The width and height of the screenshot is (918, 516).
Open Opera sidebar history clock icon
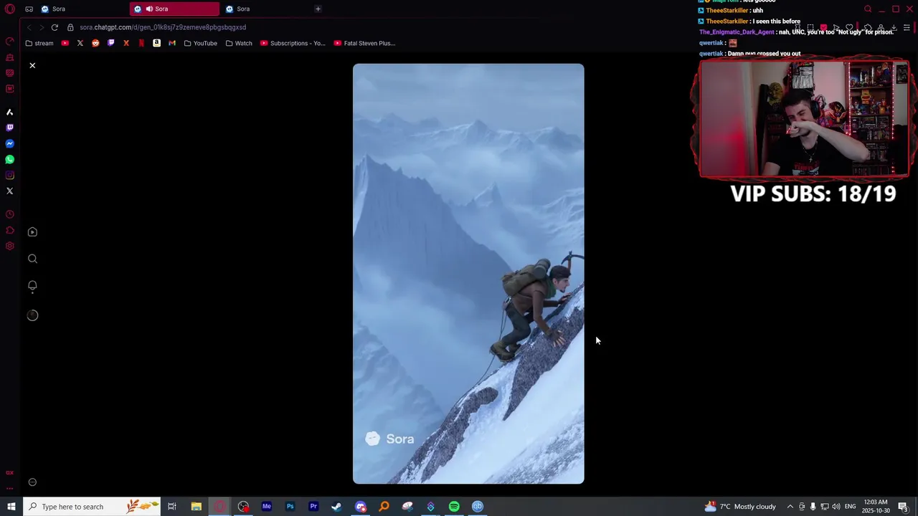pos(10,214)
